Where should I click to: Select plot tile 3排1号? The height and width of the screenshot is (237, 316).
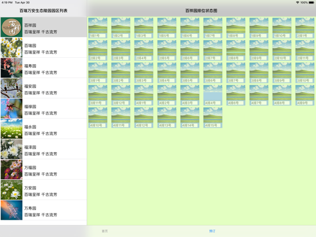[98, 73]
